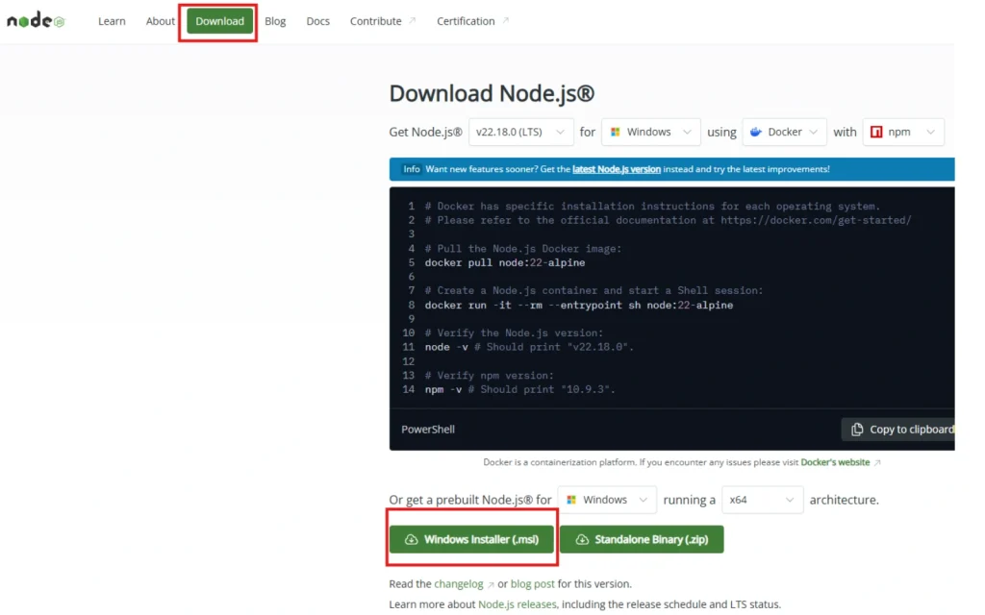The width and height of the screenshot is (985, 615).
Task: Click the latest Node.js version link
Action: (x=617, y=169)
